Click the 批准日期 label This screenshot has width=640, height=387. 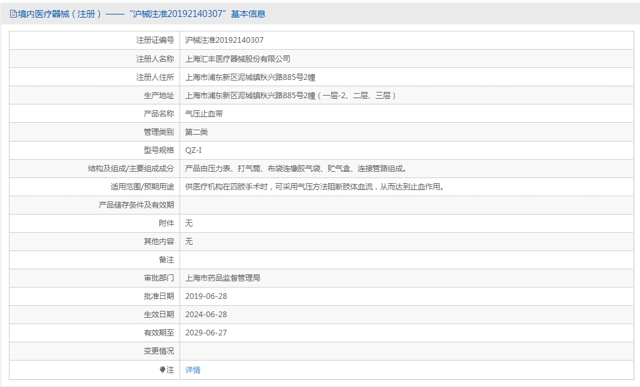159,296
